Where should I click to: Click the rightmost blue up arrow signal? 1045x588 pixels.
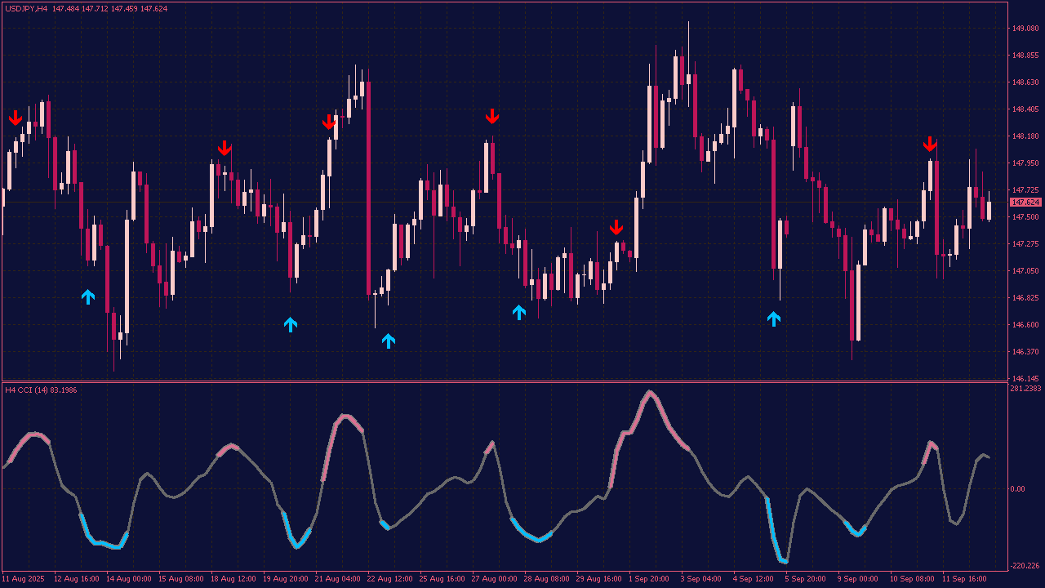tap(774, 318)
